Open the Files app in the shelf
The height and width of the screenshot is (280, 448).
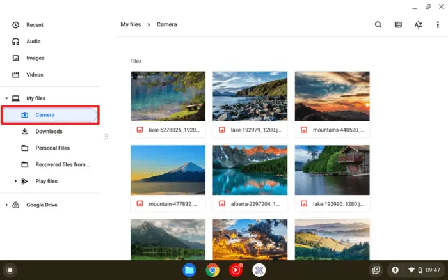click(189, 270)
